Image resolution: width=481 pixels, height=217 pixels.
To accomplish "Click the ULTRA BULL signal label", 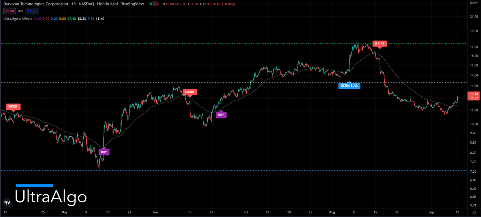I will pos(350,86).
